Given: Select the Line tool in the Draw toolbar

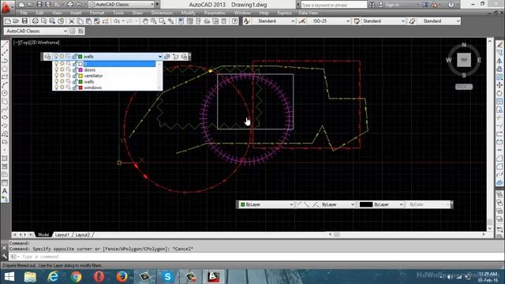Looking at the screenshot, I should 5,44.
